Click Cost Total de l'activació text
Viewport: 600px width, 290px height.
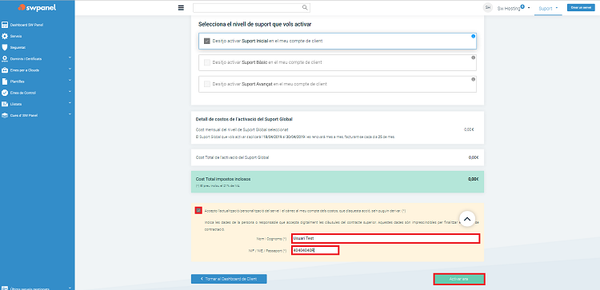click(232, 157)
